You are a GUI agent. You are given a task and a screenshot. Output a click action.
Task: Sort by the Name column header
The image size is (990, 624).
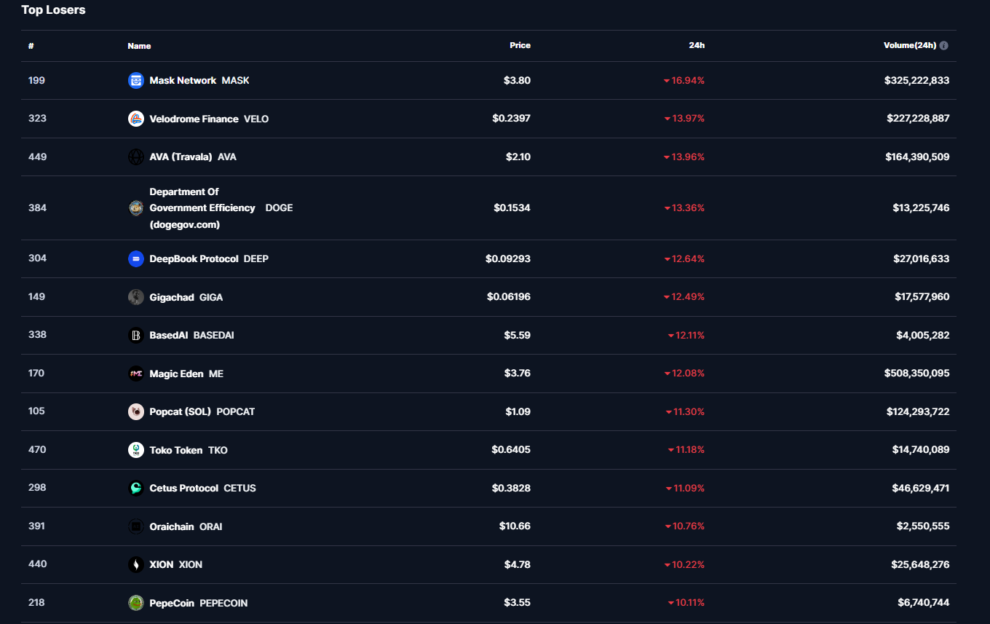click(139, 46)
